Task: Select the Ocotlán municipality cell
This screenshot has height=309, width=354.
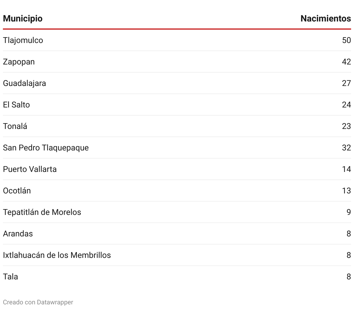Action: pyautogui.click(x=17, y=191)
